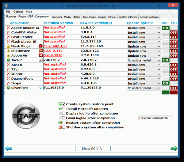The image size is (184, 162).
Task: Click the red X icon beside Adobe Reader XI
Action: [8, 28]
